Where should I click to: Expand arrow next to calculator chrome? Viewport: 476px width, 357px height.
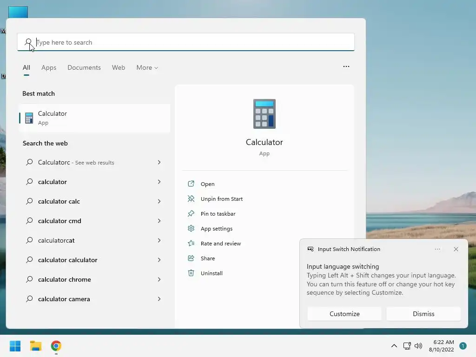click(159, 279)
